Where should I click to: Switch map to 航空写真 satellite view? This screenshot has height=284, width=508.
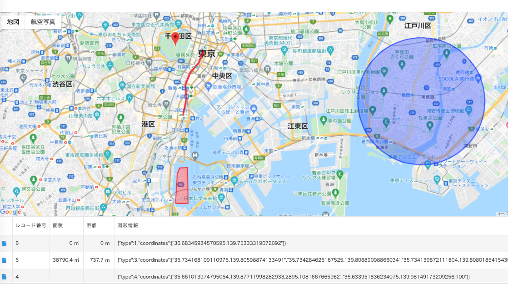[43, 22]
